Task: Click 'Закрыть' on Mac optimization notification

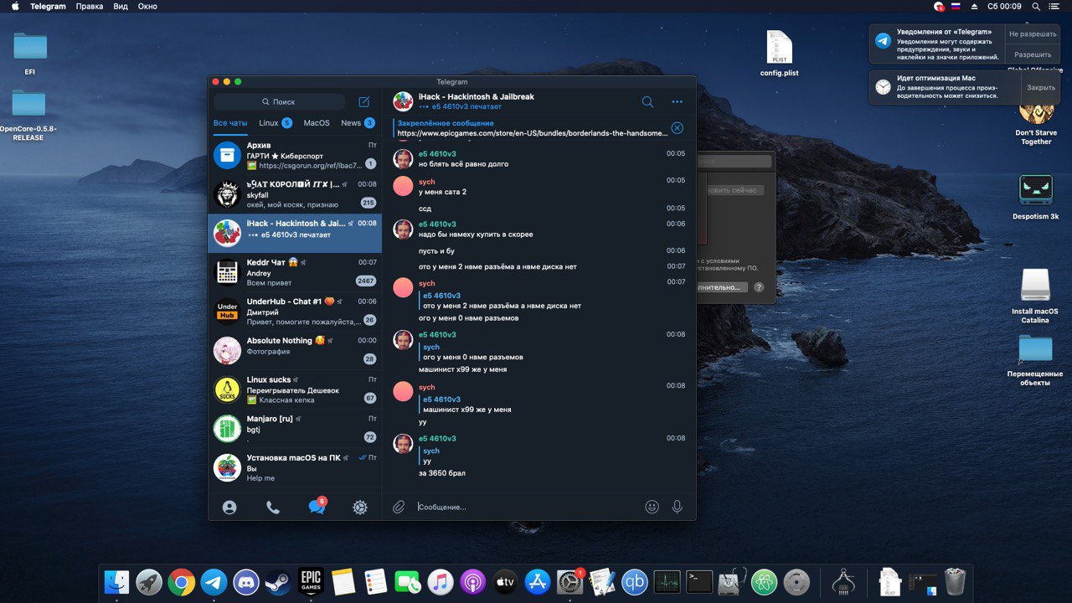Action: (1041, 87)
